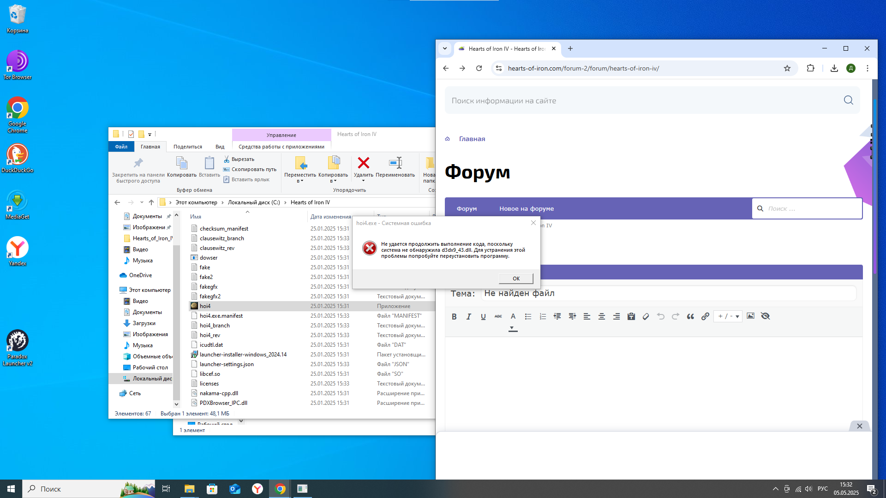Screen dimensions: 886x498
Task: Click the Chrome address bar URL
Action: tap(583, 68)
